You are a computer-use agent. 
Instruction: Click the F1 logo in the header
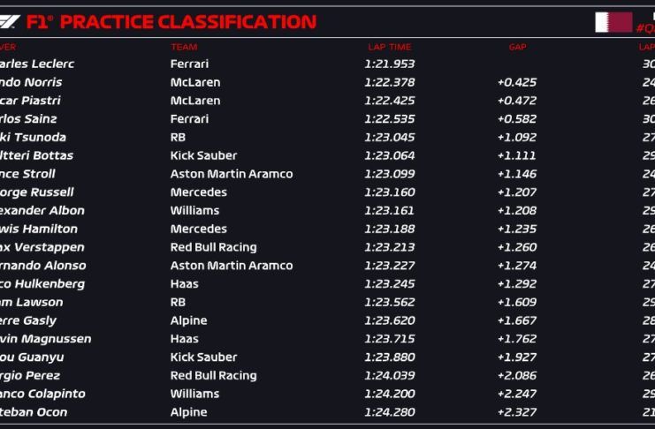click(x=11, y=22)
